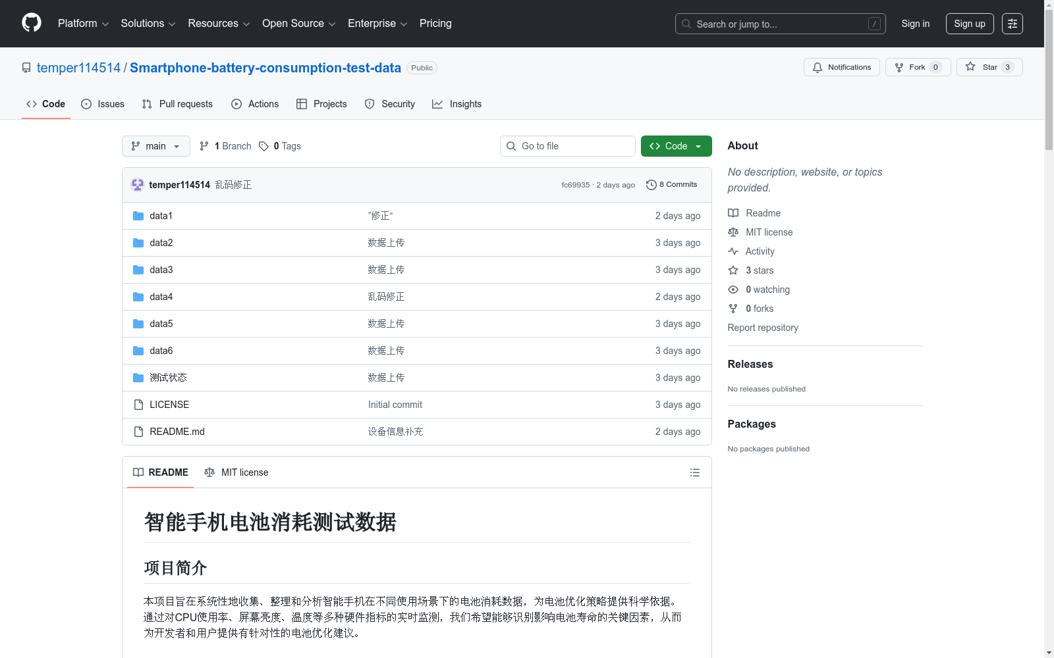Image resolution: width=1054 pixels, height=658 pixels.
Task: Switch to the Insights tab
Action: [x=457, y=104]
